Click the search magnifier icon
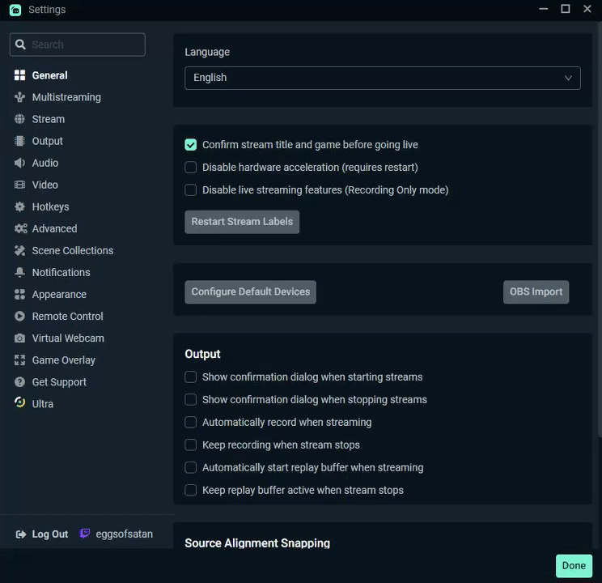The width and height of the screenshot is (602, 583). pos(20,45)
